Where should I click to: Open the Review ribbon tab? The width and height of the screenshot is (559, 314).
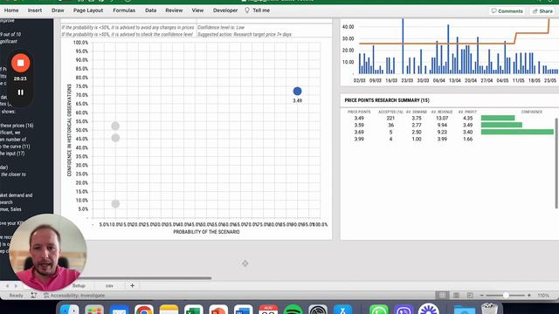point(174,10)
